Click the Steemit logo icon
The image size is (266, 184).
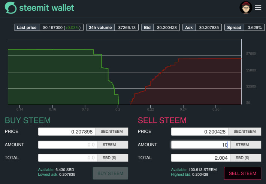(x=11, y=8)
